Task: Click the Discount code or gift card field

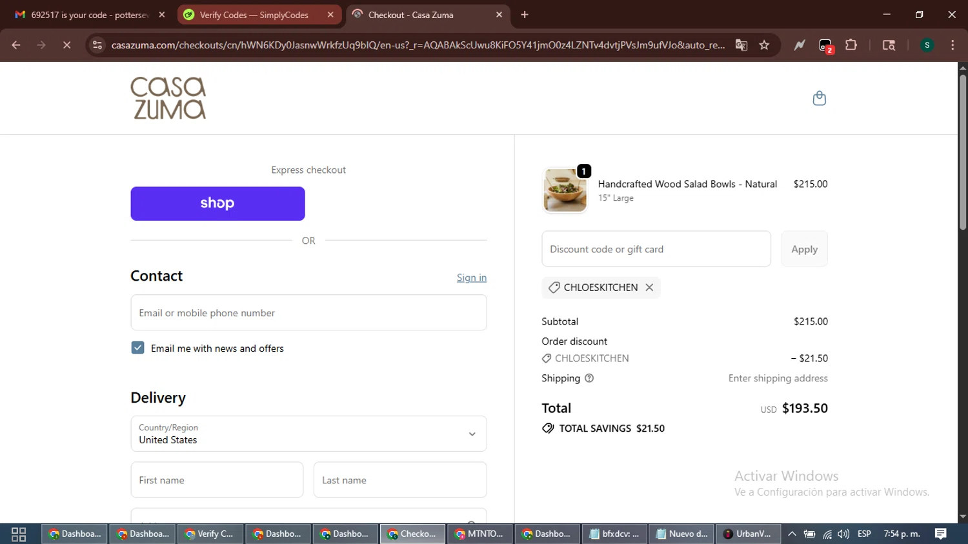Action: click(656, 249)
